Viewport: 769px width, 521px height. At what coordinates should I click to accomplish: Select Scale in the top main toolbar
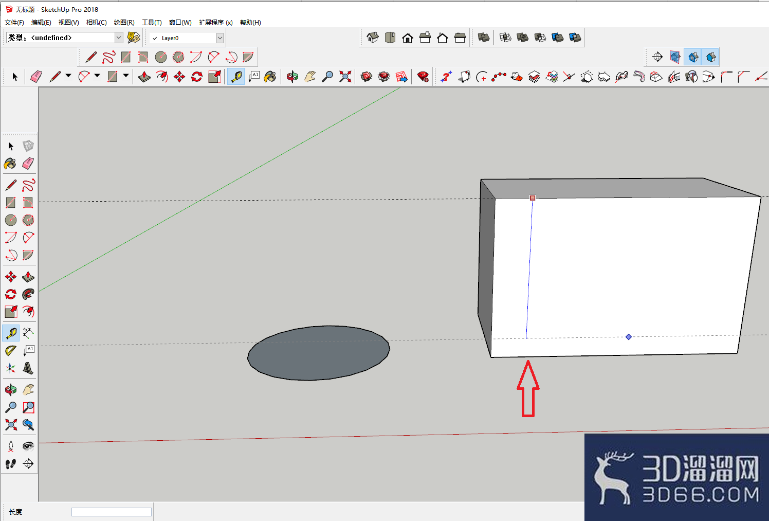[x=214, y=77]
